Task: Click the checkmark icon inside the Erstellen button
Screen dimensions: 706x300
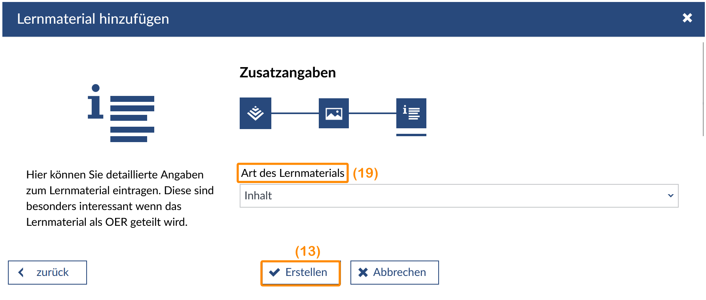Action: pos(275,272)
